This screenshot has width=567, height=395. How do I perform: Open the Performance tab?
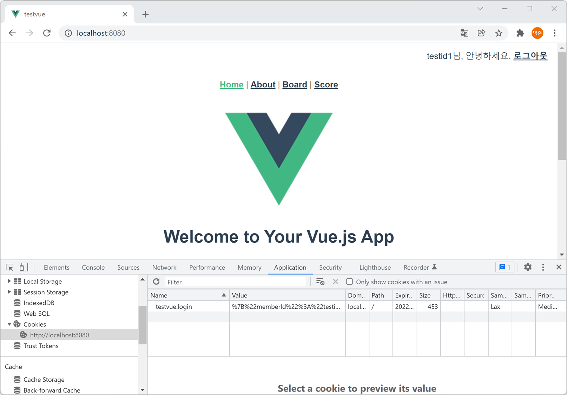coord(207,268)
